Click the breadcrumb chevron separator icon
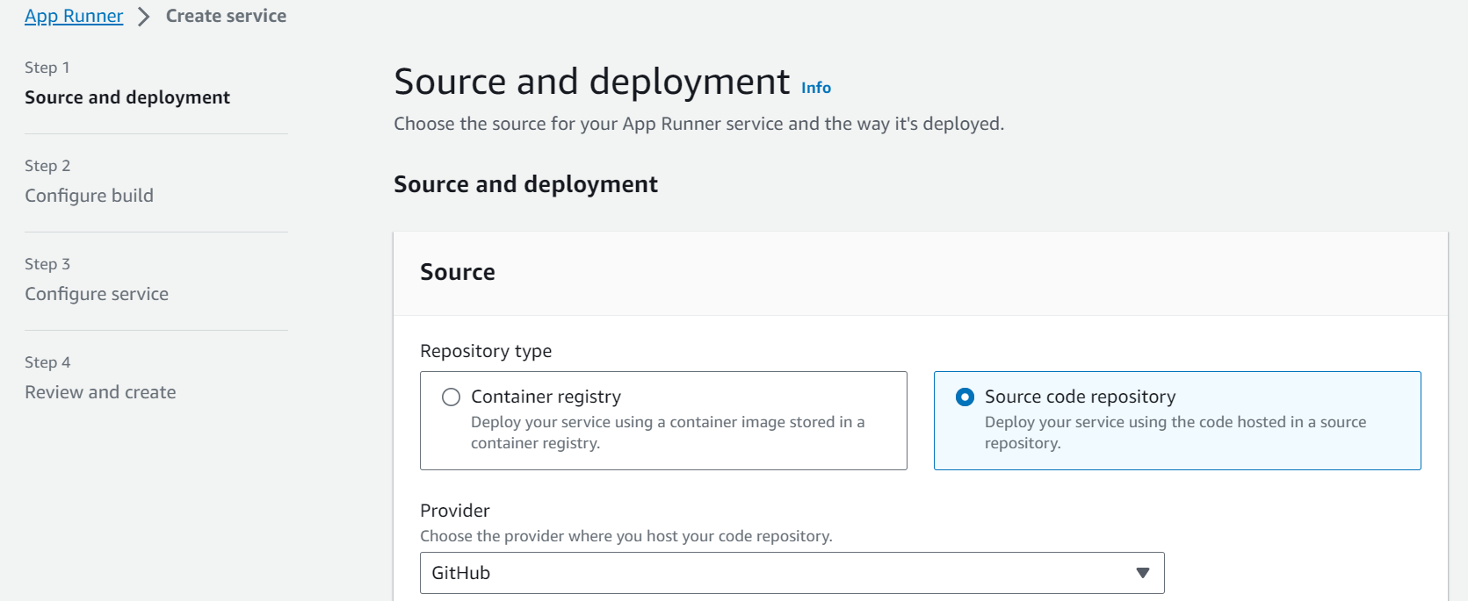 click(144, 17)
